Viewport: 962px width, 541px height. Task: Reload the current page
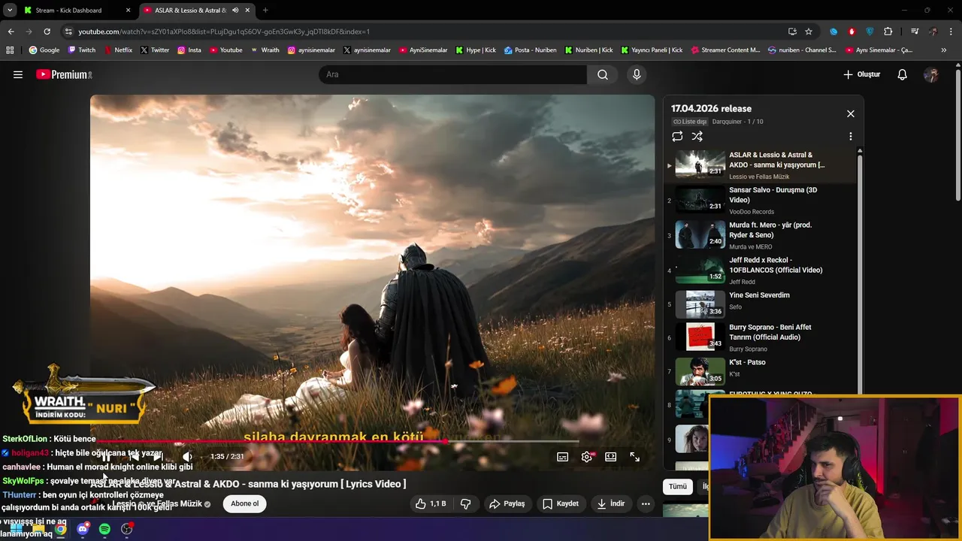(x=47, y=32)
